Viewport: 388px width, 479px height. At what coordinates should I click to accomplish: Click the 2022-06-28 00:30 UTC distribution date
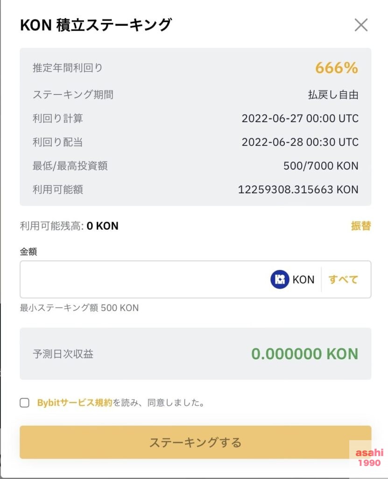pyautogui.click(x=300, y=142)
